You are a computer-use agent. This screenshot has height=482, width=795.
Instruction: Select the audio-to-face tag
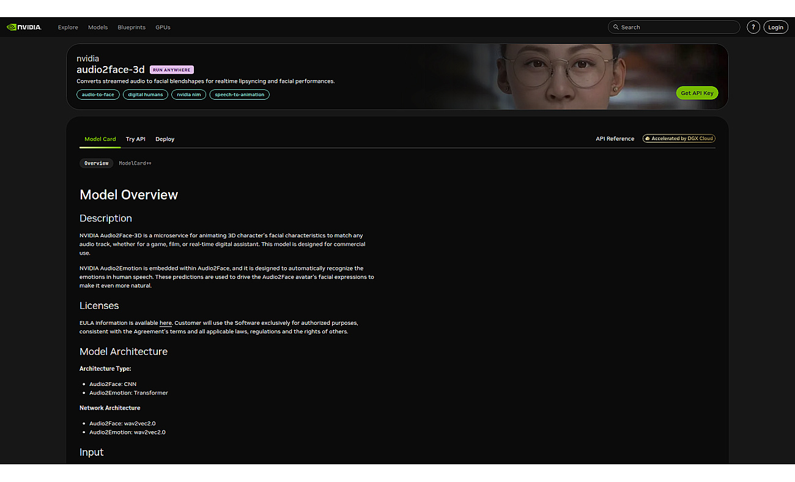click(98, 95)
